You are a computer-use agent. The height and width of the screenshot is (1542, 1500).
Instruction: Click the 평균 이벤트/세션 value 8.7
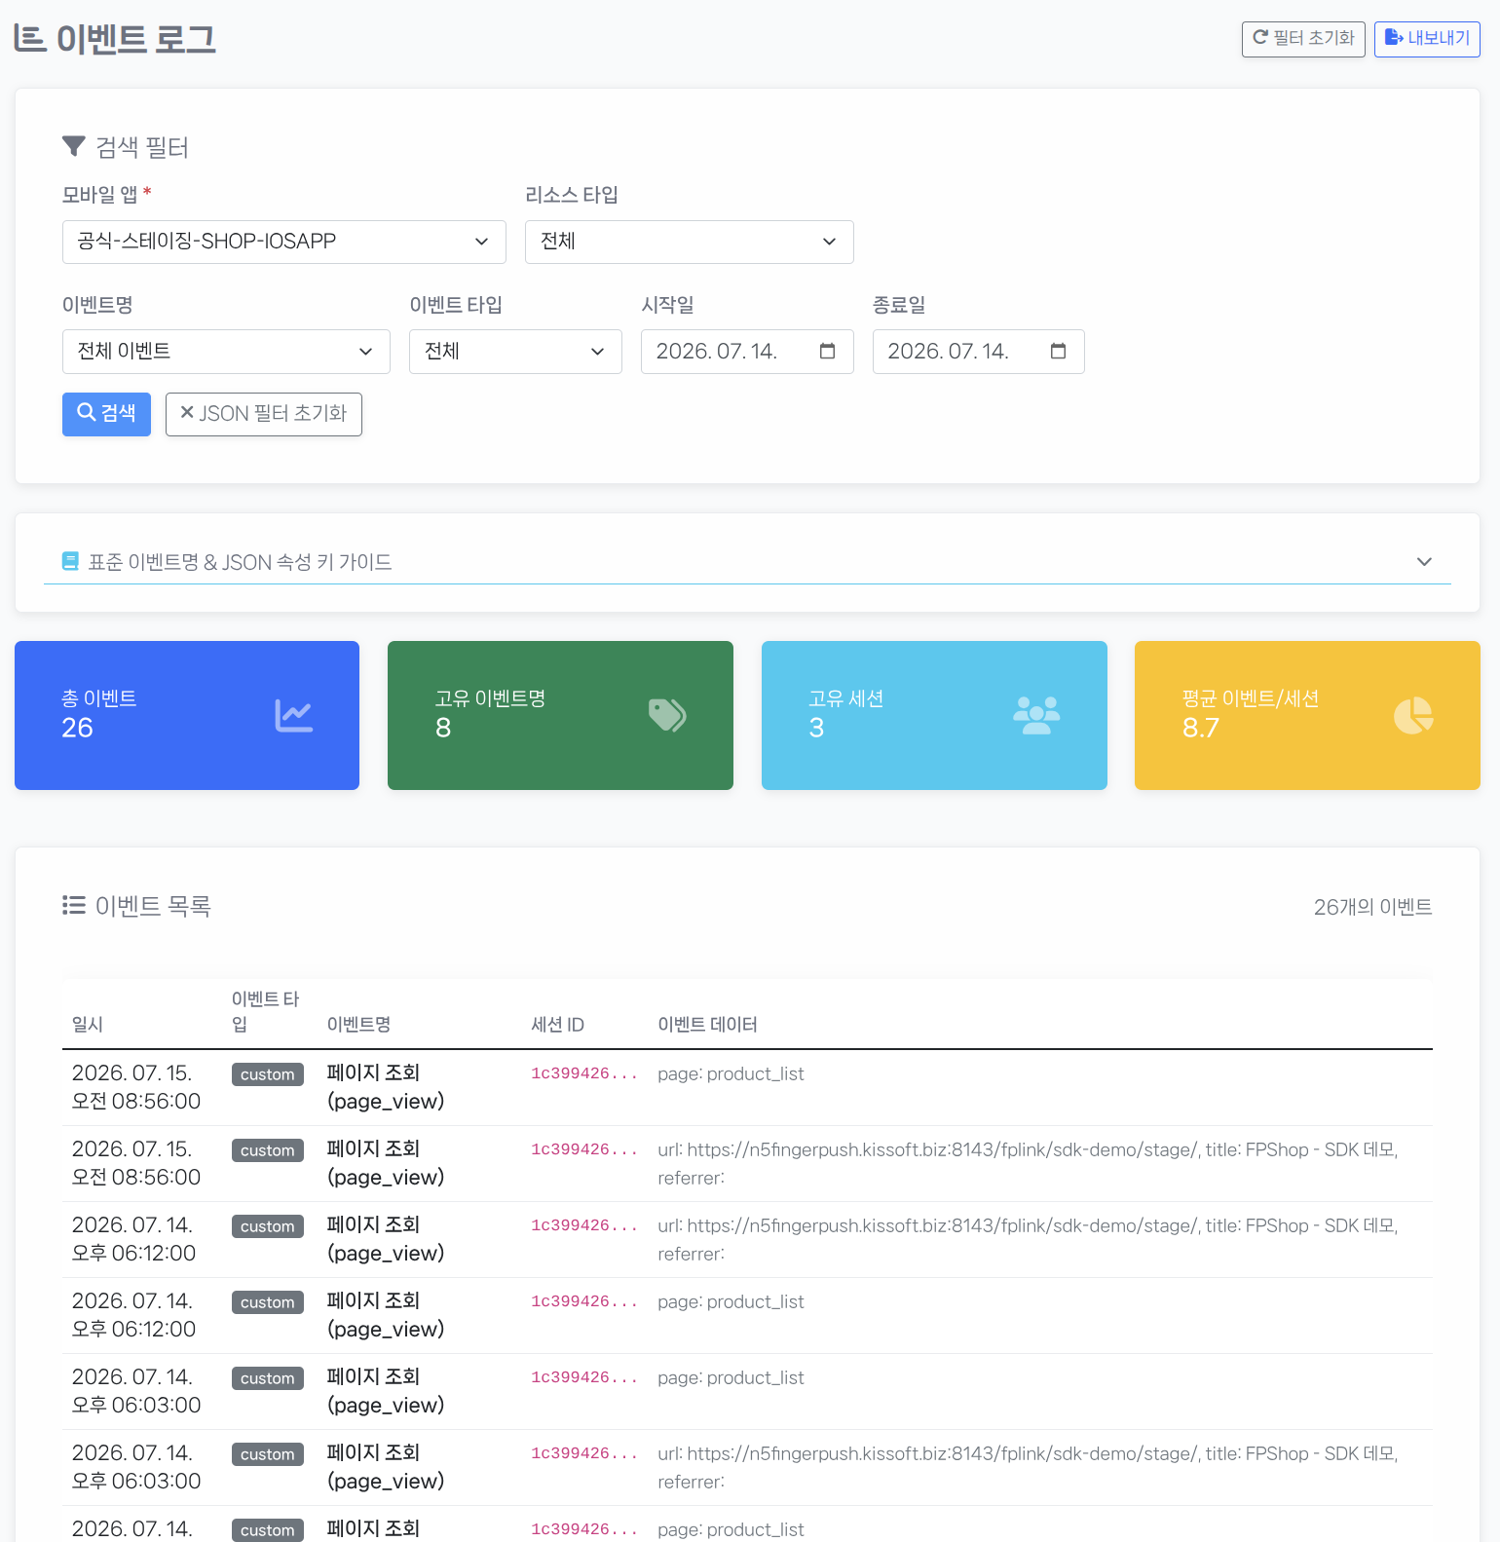click(x=1201, y=729)
